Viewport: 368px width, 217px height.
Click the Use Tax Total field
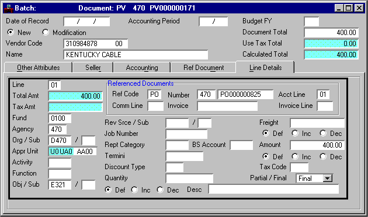click(x=331, y=44)
